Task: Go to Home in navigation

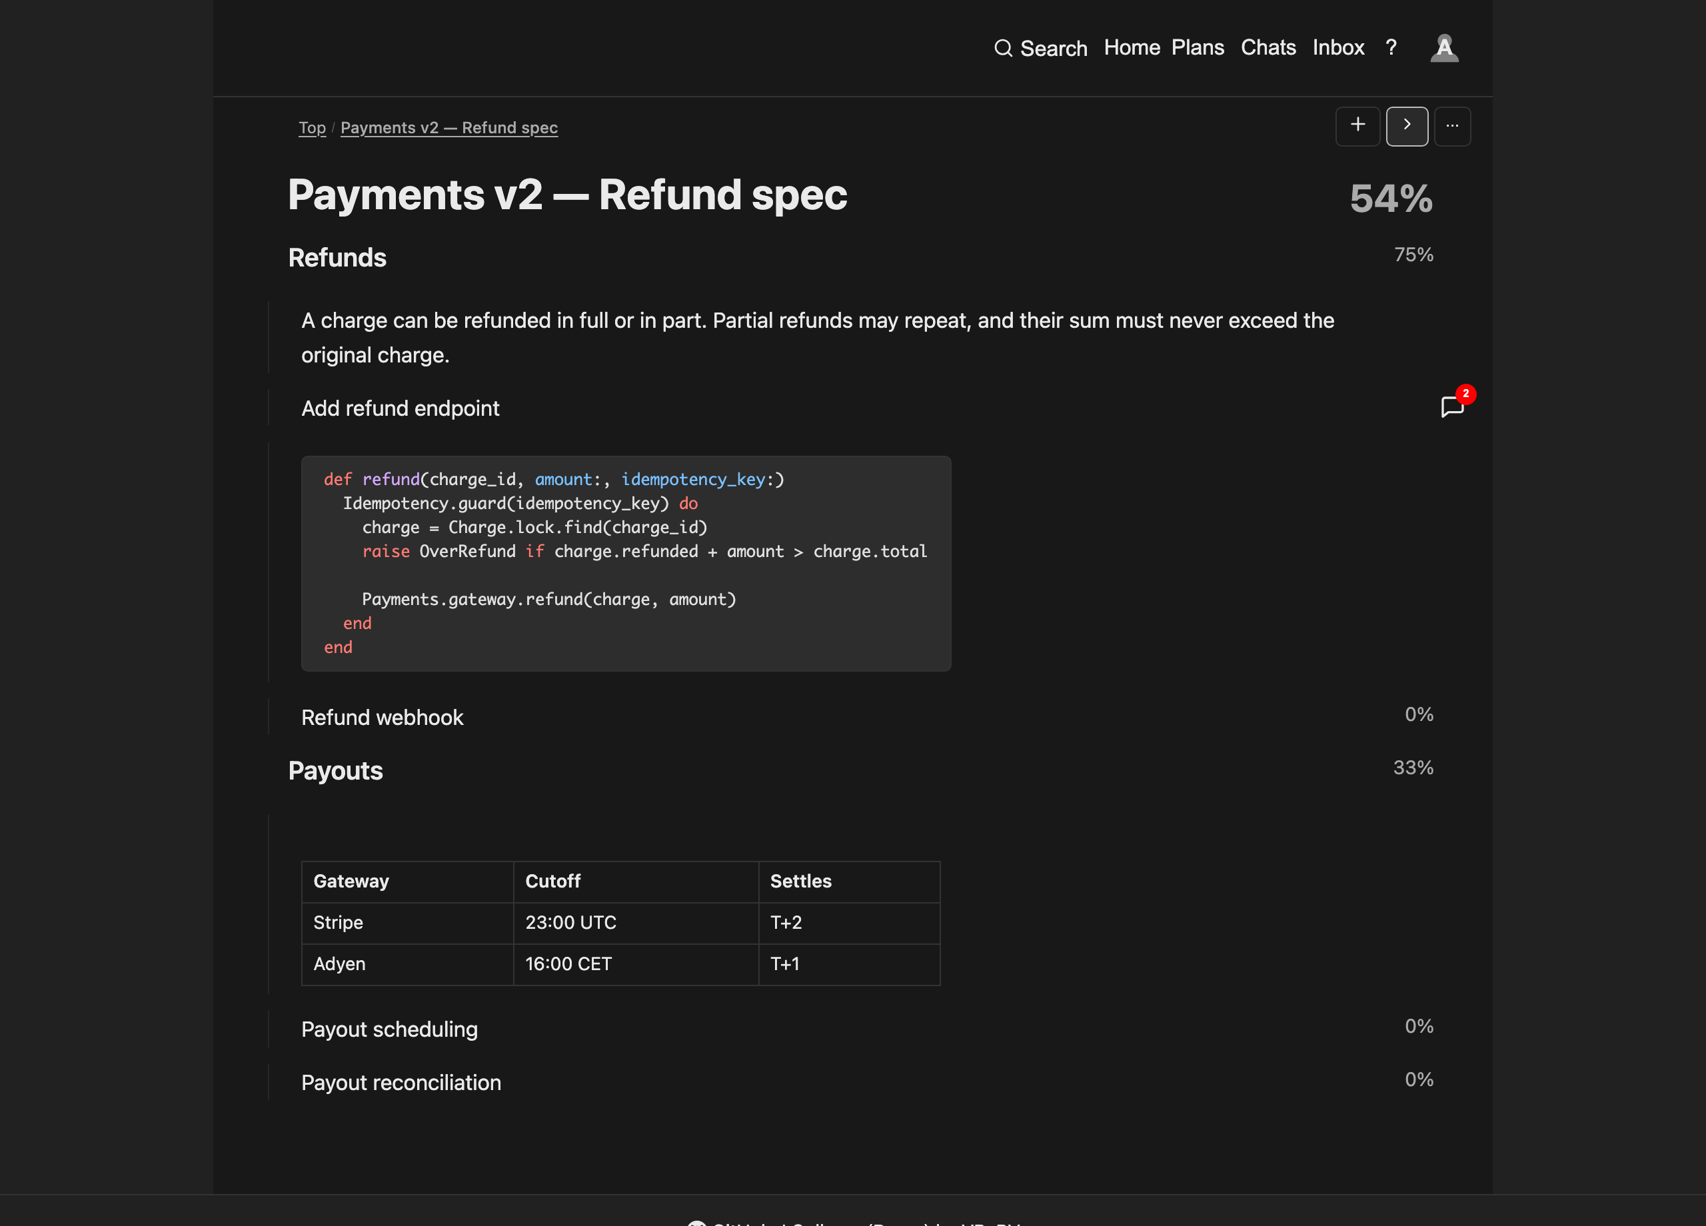Action: pyautogui.click(x=1132, y=47)
